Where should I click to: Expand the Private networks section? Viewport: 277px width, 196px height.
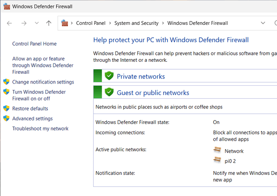140,77
